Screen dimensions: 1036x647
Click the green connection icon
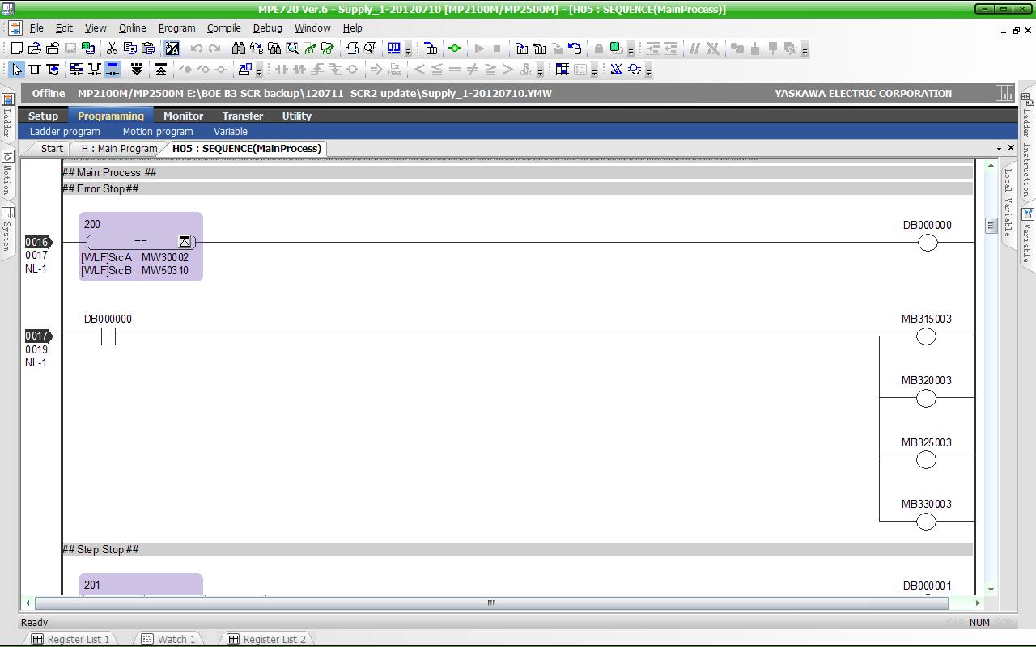coord(455,49)
